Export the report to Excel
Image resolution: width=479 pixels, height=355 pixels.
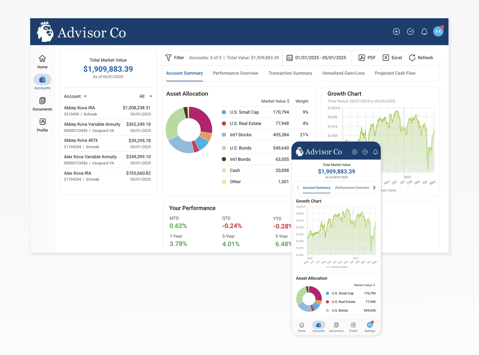(x=392, y=58)
